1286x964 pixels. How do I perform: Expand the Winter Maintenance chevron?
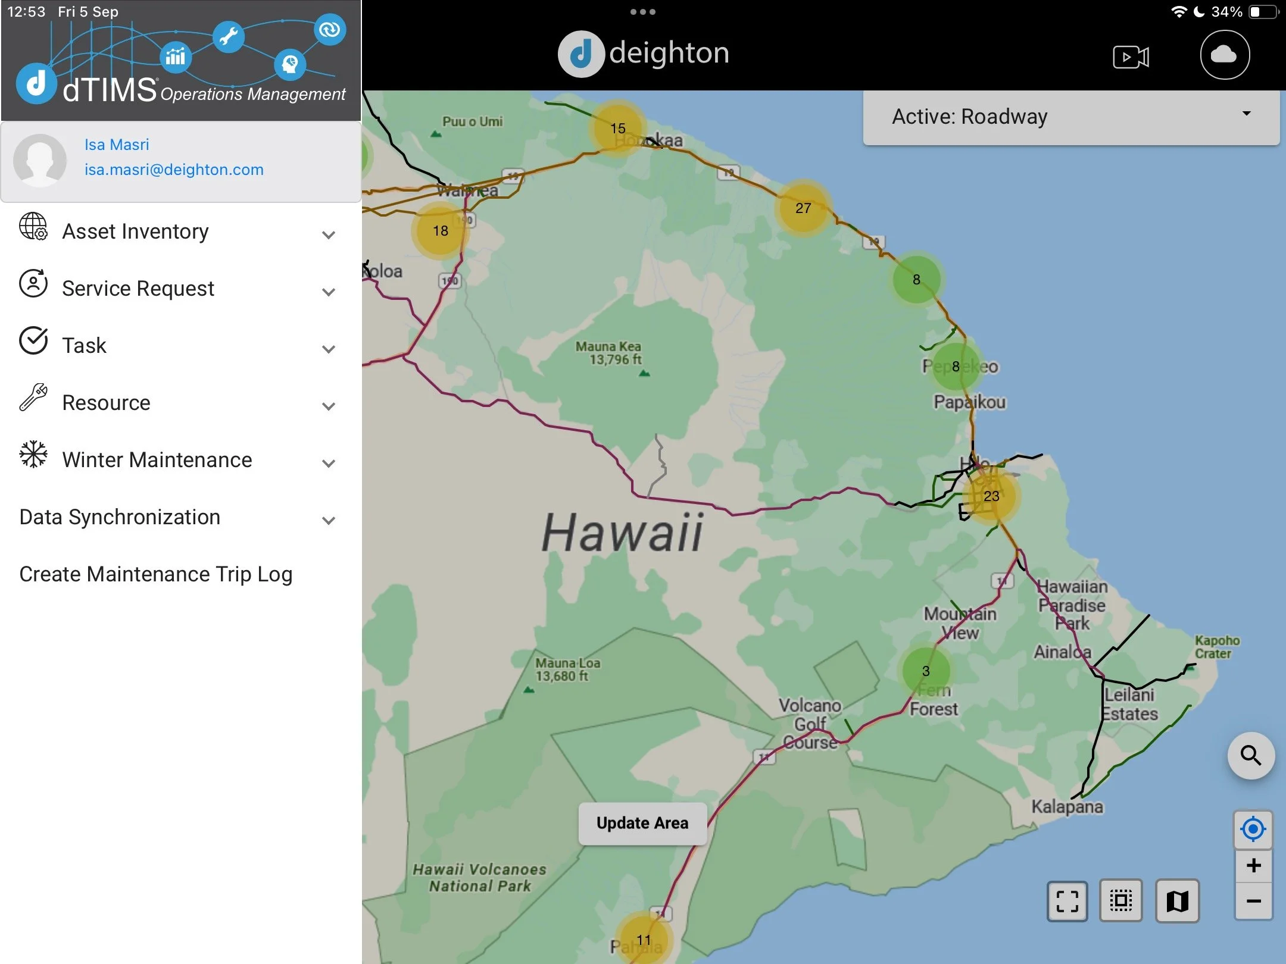[328, 463]
